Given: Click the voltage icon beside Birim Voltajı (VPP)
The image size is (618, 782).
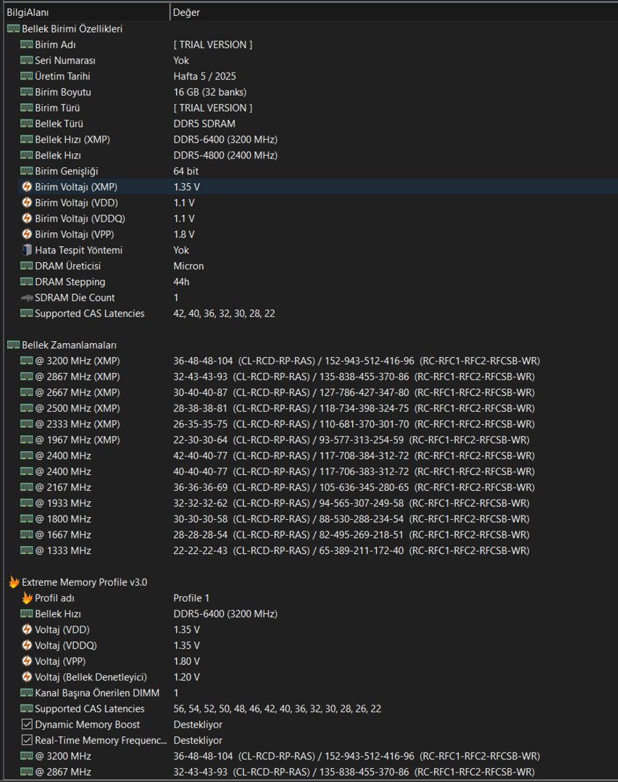Looking at the screenshot, I should tap(27, 235).
